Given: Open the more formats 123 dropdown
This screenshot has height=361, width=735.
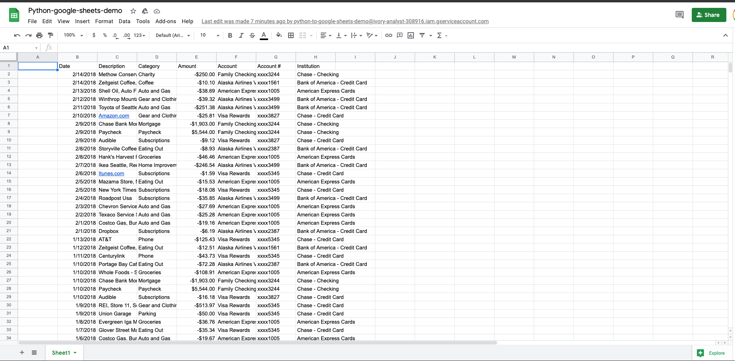Looking at the screenshot, I should coord(140,35).
